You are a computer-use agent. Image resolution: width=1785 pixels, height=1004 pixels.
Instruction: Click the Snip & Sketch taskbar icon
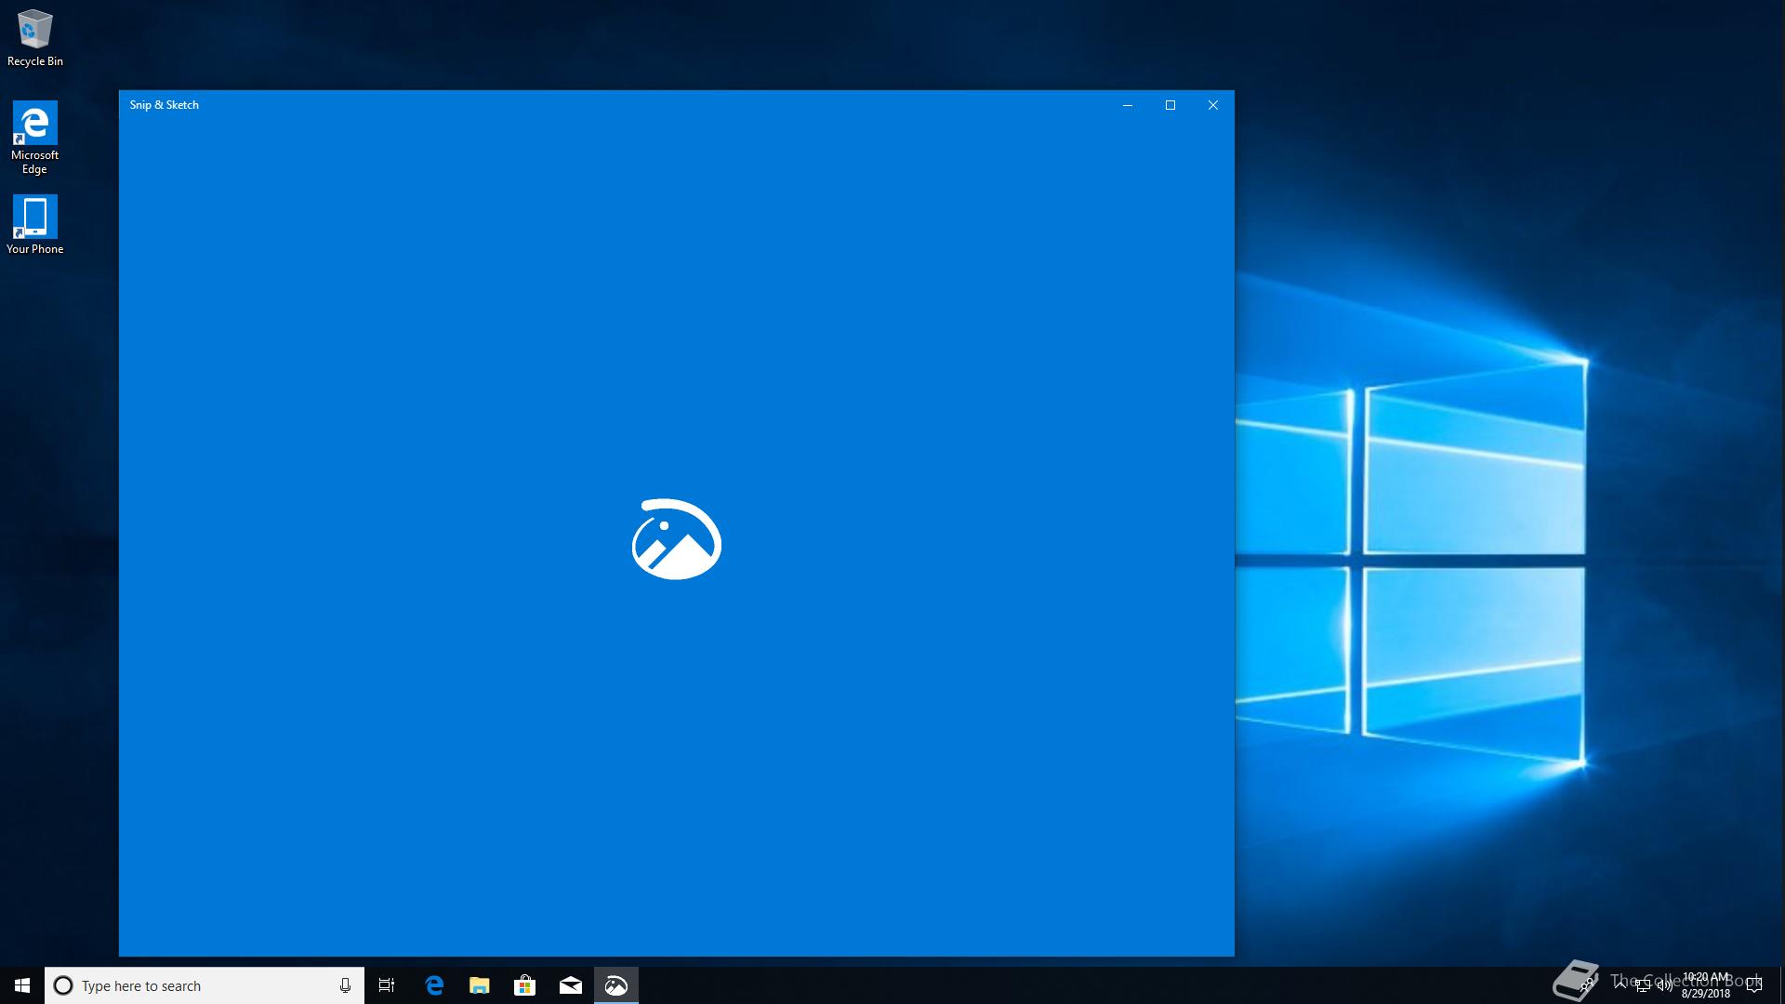616,985
